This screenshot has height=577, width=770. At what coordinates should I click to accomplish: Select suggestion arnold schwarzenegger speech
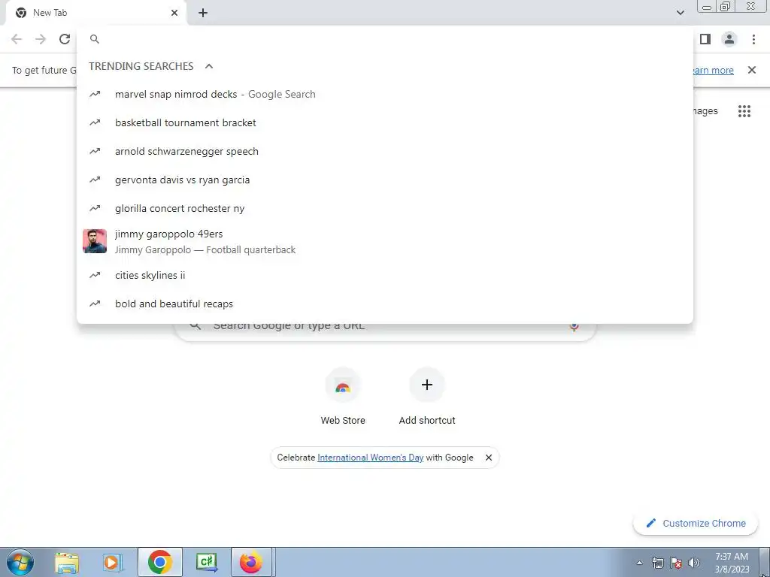pos(385,151)
